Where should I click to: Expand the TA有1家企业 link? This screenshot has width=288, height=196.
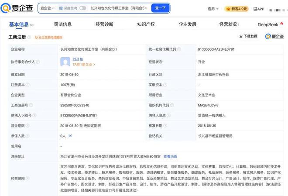(84, 65)
